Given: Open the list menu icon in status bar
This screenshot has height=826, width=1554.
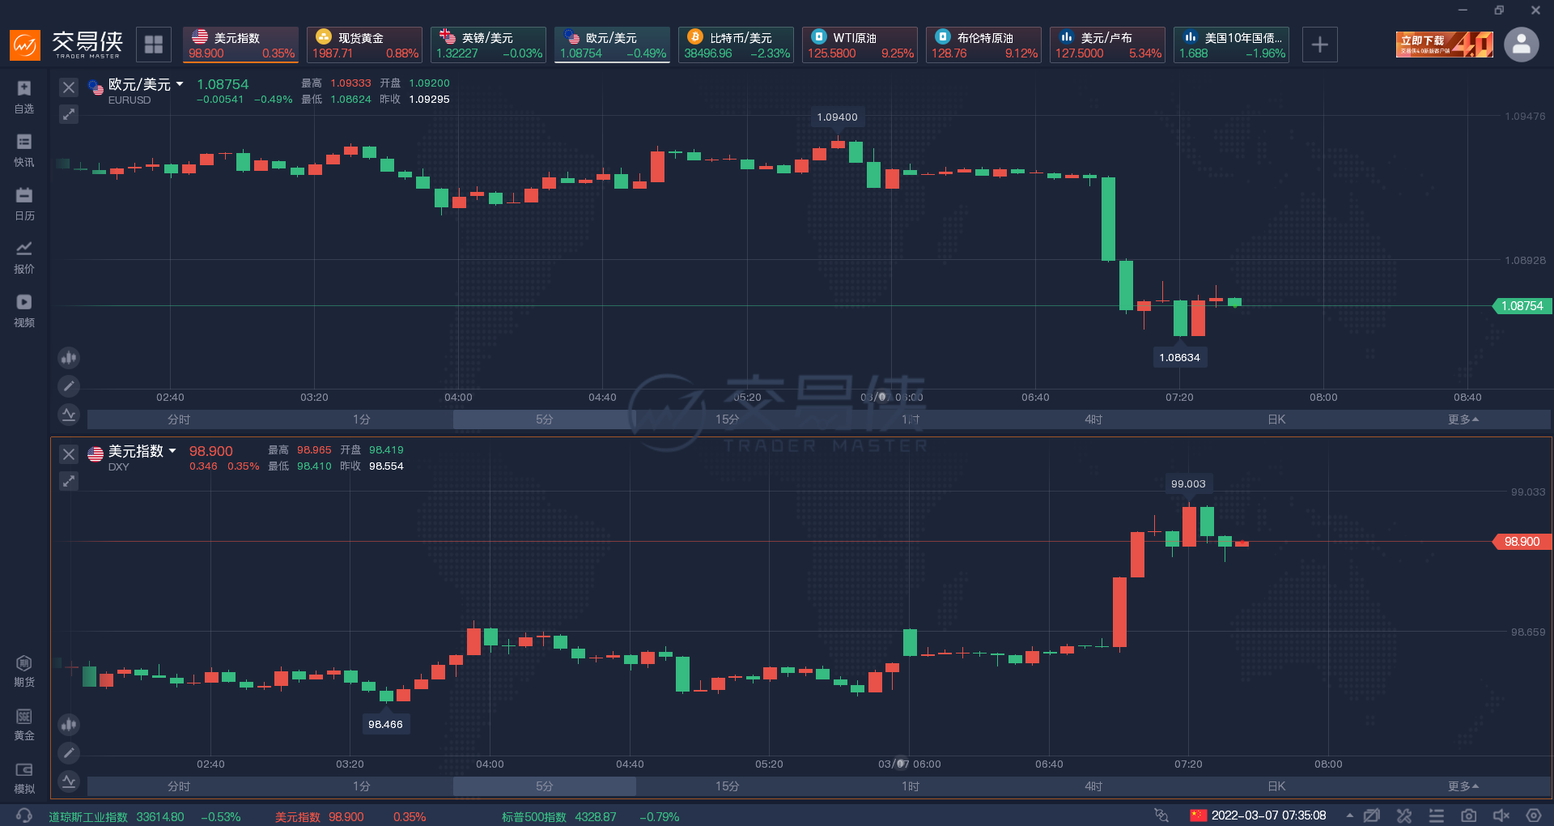Looking at the screenshot, I should (1436, 815).
